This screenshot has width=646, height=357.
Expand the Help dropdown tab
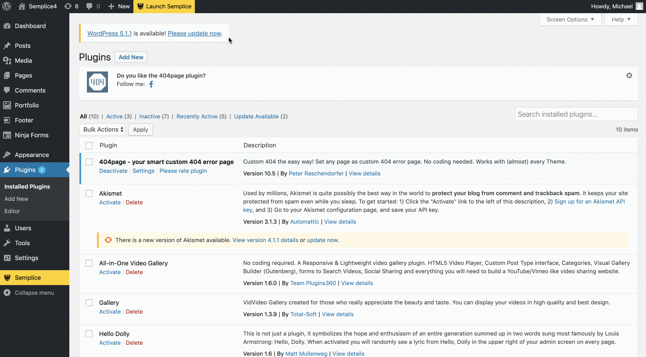click(621, 19)
